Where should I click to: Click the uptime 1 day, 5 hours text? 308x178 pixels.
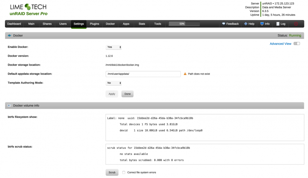[x=279, y=15]
